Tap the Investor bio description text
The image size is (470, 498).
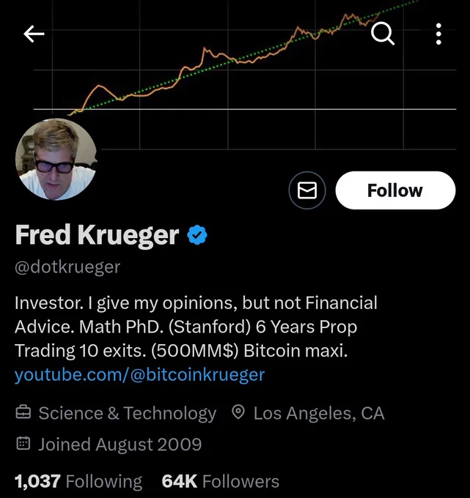pyautogui.click(x=196, y=327)
